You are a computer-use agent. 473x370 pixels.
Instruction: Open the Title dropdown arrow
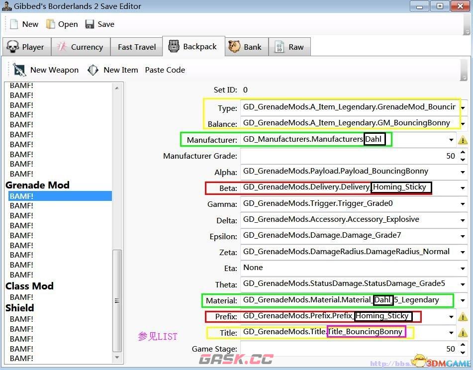pos(451,333)
